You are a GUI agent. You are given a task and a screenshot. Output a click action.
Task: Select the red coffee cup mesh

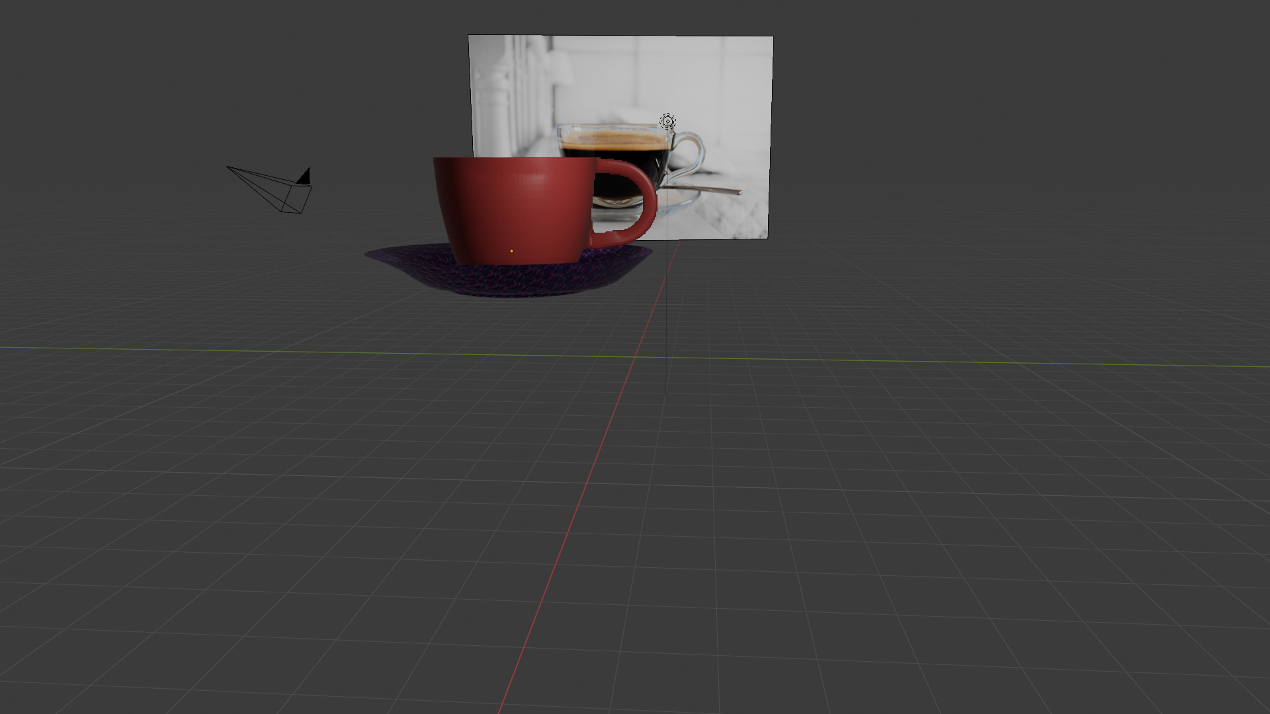(x=544, y=210)
